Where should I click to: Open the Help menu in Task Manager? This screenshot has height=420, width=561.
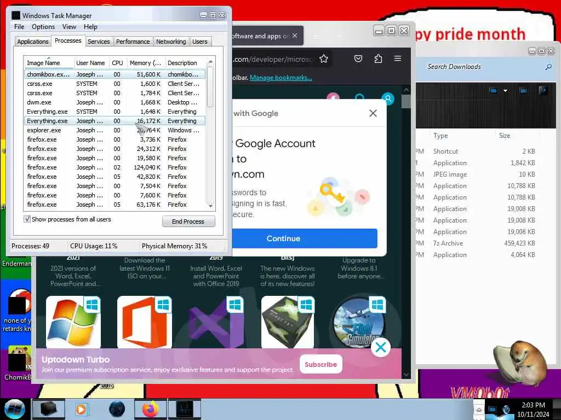(x=90, y=27)
